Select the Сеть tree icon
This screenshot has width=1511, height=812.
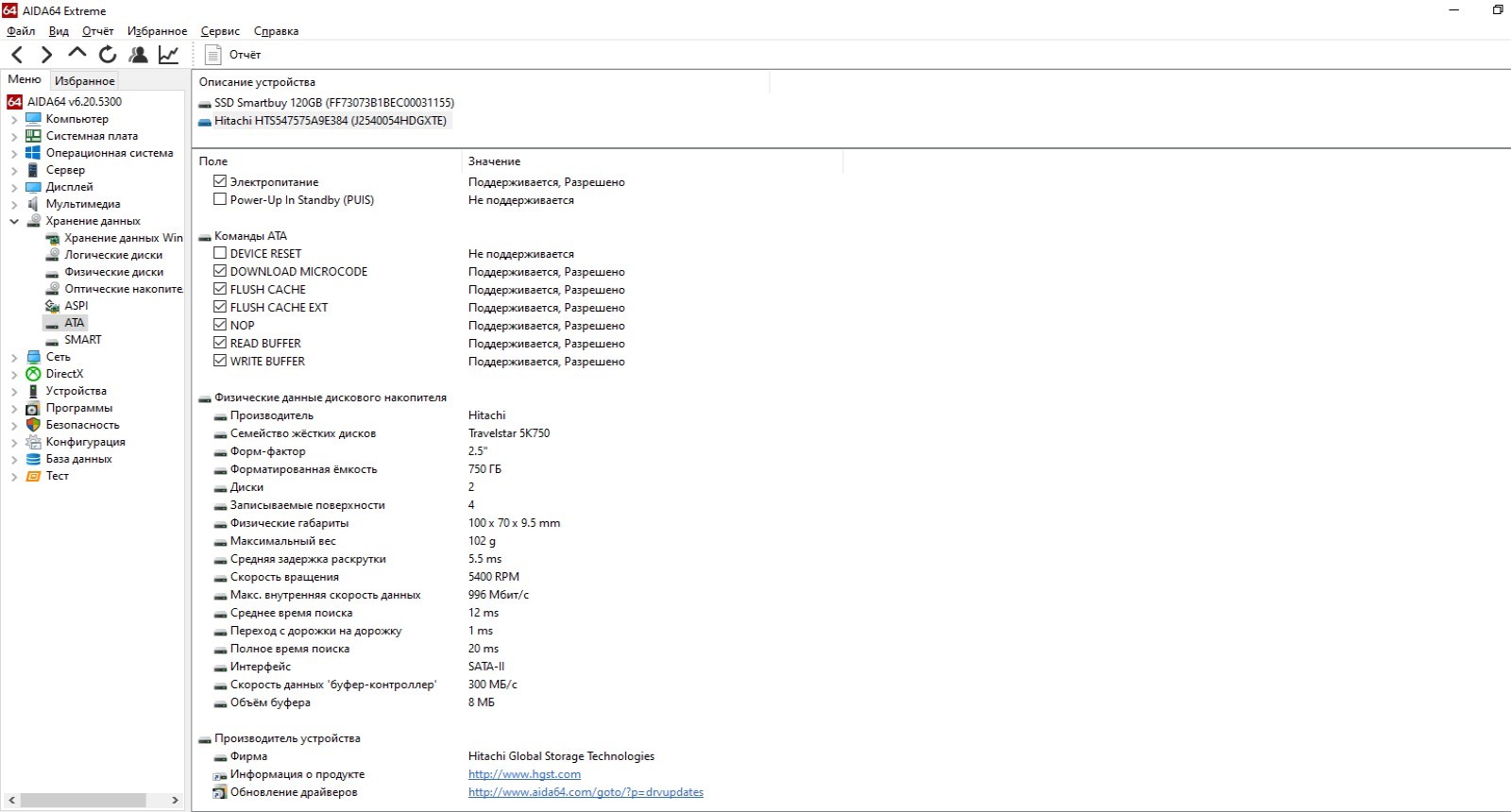tap(33, 357)
